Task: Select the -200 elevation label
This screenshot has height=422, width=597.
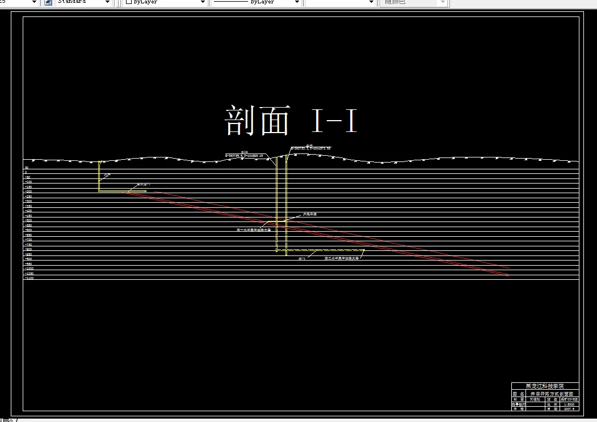Action: tap(28, 191)
